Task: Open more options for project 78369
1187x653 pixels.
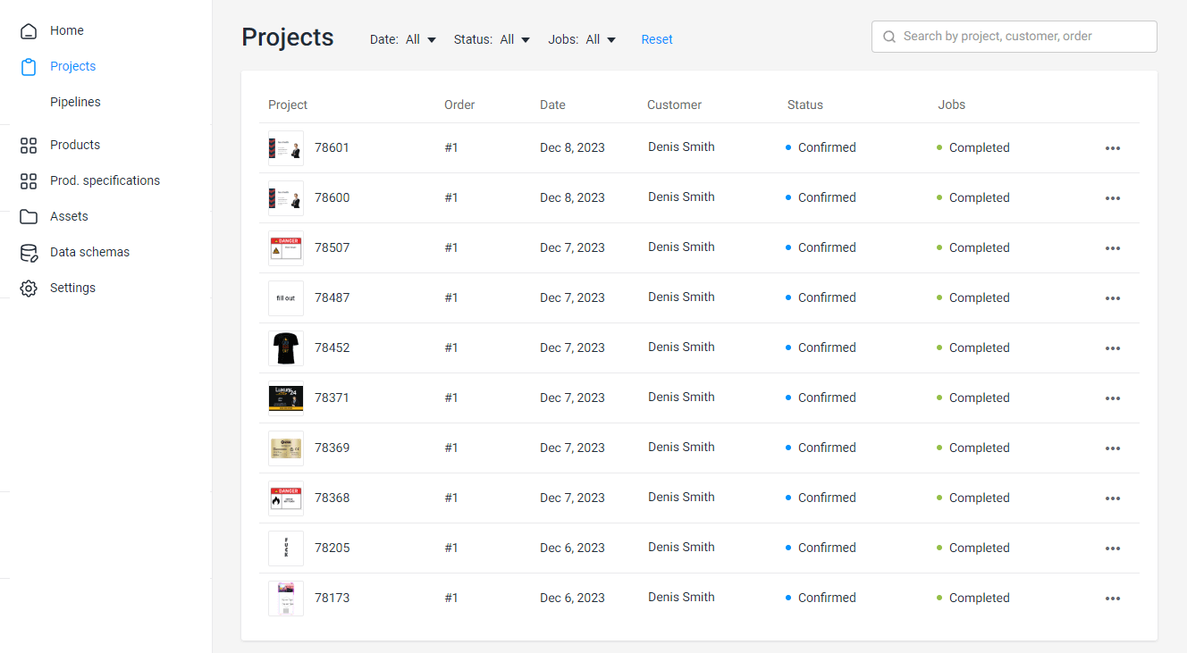Action: click(1113, 448)
